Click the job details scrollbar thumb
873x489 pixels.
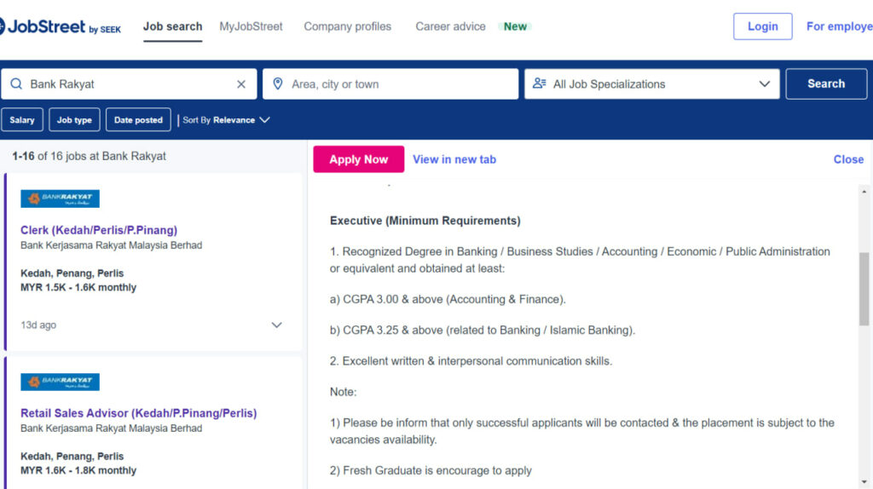[864, 289]
